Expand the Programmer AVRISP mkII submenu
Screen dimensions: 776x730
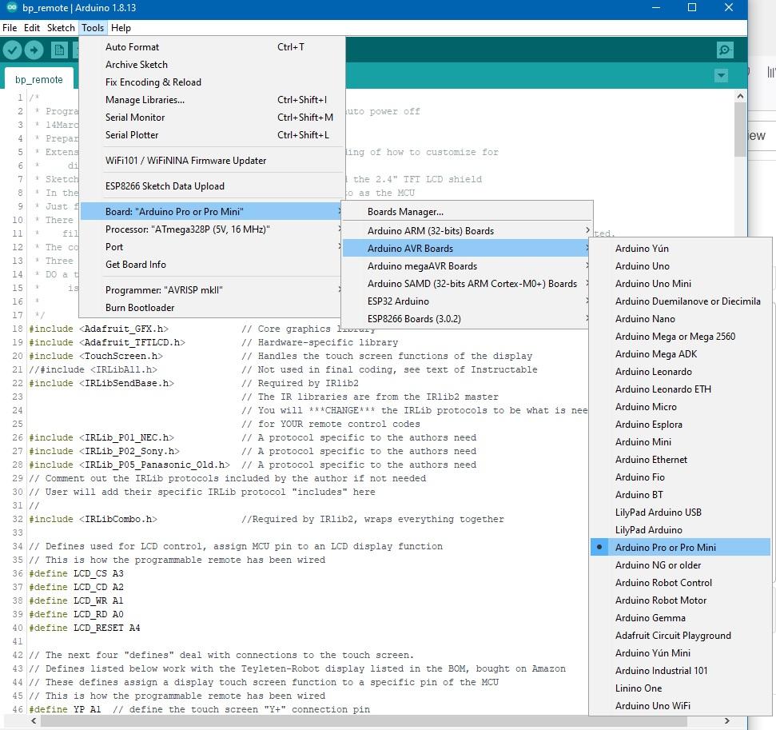pos(212,289)
